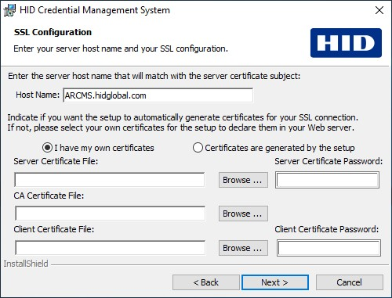Focus the Client Certificate File field
392x298 pixels.
pos(110,248)
